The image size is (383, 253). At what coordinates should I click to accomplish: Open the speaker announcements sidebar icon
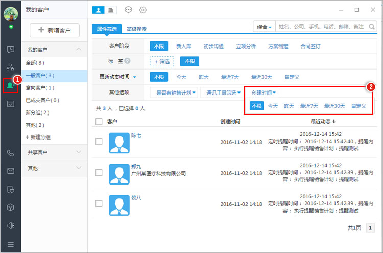(11, 225)
